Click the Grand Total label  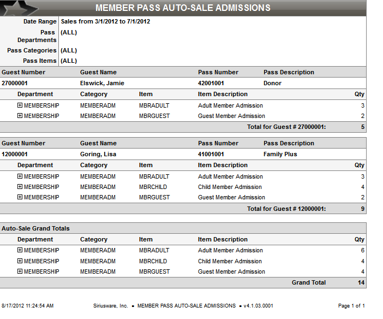[309, 282]
